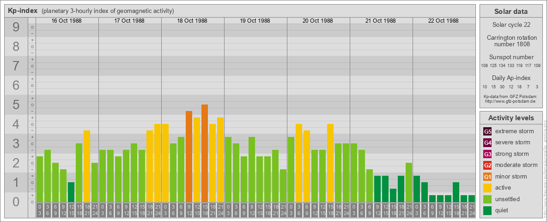The image size is (547, 222).
Task: Click the 'Daily Ap-index' label
Action: coord(511,78)
